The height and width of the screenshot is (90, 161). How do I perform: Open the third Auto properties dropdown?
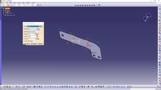coord(15,5)
